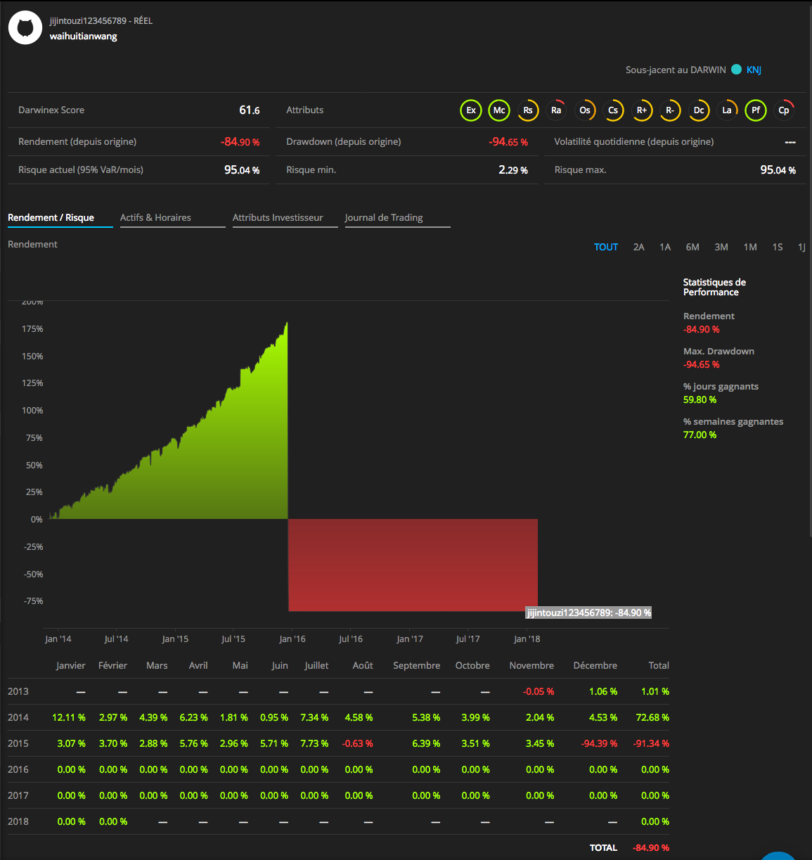Click the Rs attribute circle icon
The width and height of the screenshot is (812, 860).
point(528,110)
